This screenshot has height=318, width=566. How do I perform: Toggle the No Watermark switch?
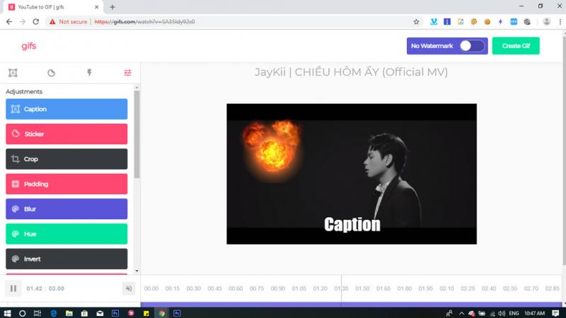[471, 46]
